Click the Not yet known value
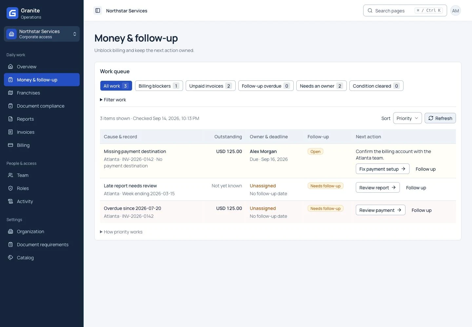The width and height of the screenshot is (472, 327). tap(227, 186)
